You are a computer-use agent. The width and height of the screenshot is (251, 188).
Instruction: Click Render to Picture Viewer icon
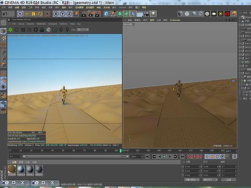(x=91, y=14)
